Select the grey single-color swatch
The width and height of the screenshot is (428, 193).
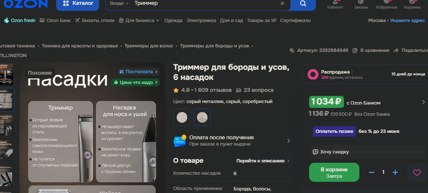pyautogui.click(x=182, y=117)
